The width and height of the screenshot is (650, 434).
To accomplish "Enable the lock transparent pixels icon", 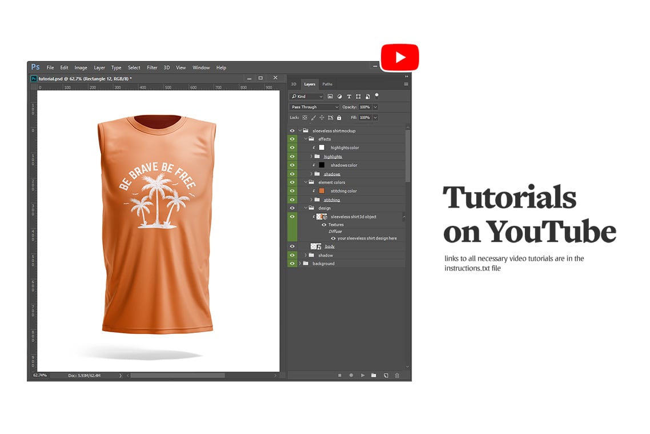I will [x=305, y=118].
